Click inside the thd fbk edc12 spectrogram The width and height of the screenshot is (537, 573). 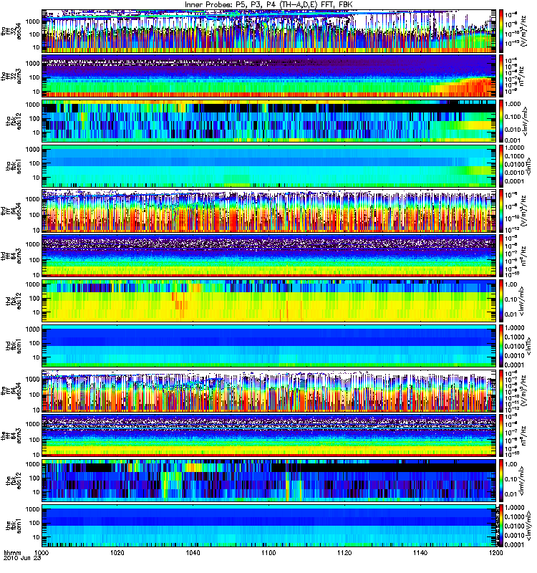269,301
